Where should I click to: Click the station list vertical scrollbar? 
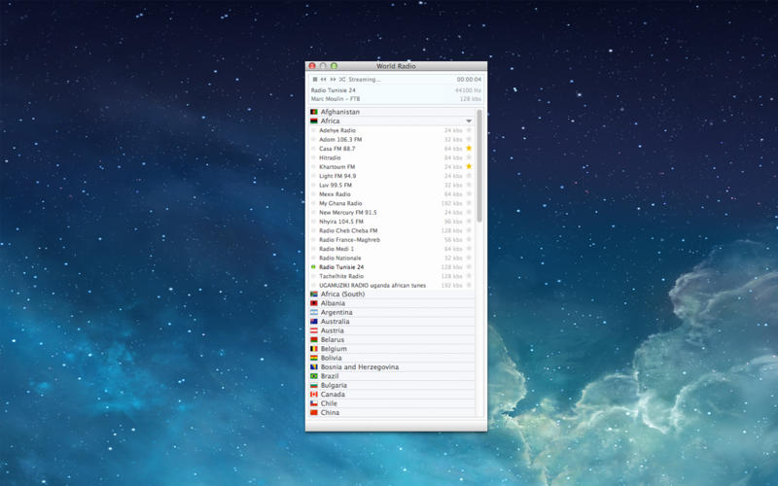[479, 165]
